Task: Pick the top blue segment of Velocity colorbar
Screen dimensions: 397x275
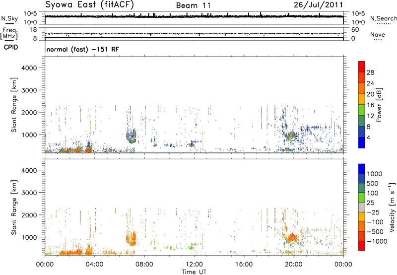Action: [x=362, y=169]
